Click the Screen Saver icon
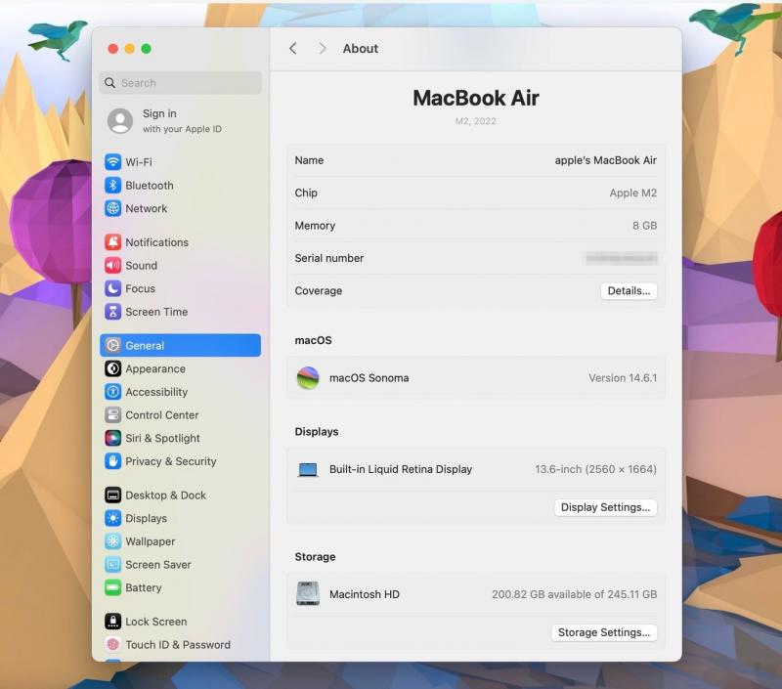 (113, 564)
